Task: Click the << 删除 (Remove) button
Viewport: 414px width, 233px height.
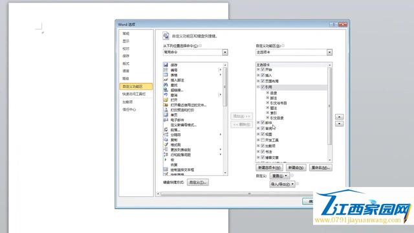Action: (241, 124)
